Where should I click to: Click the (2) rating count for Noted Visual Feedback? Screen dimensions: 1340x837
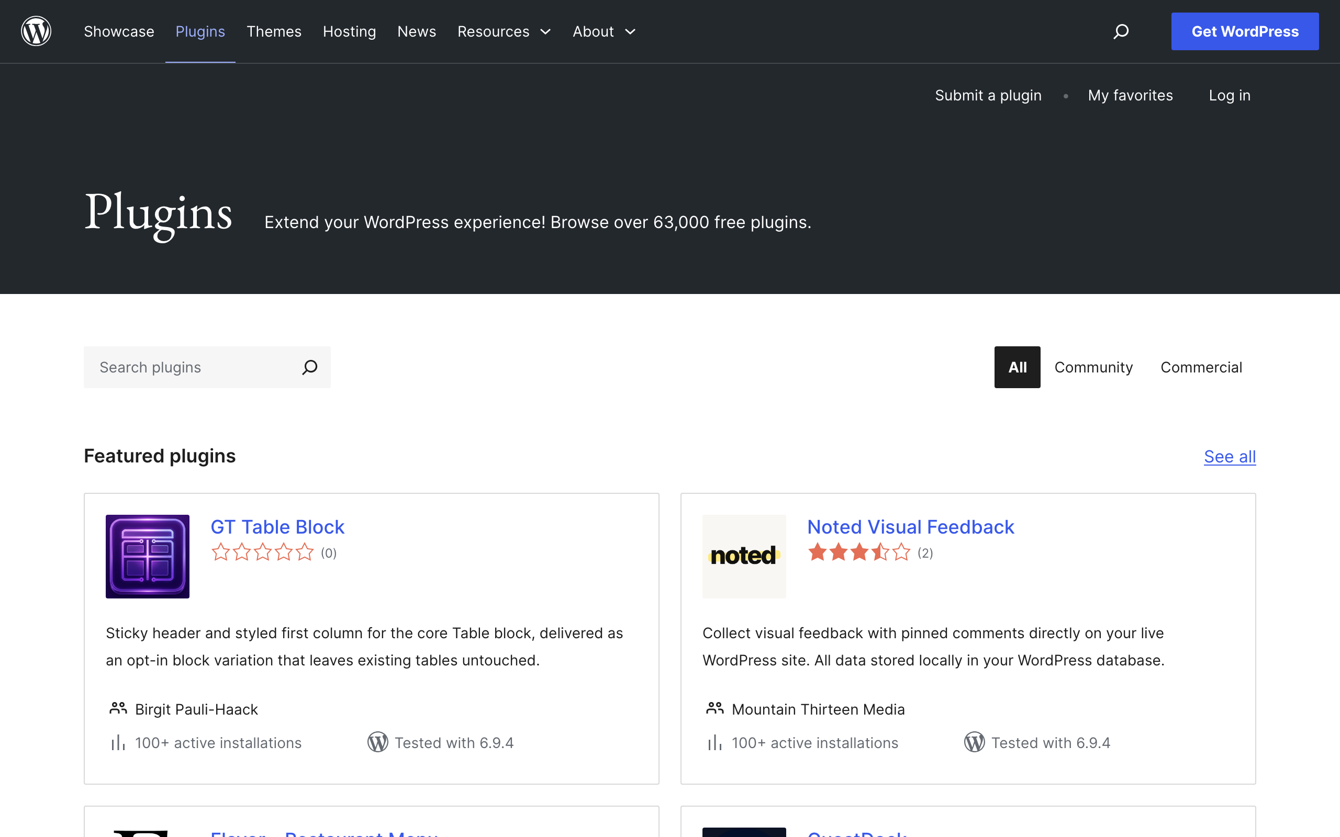(925, 553)
